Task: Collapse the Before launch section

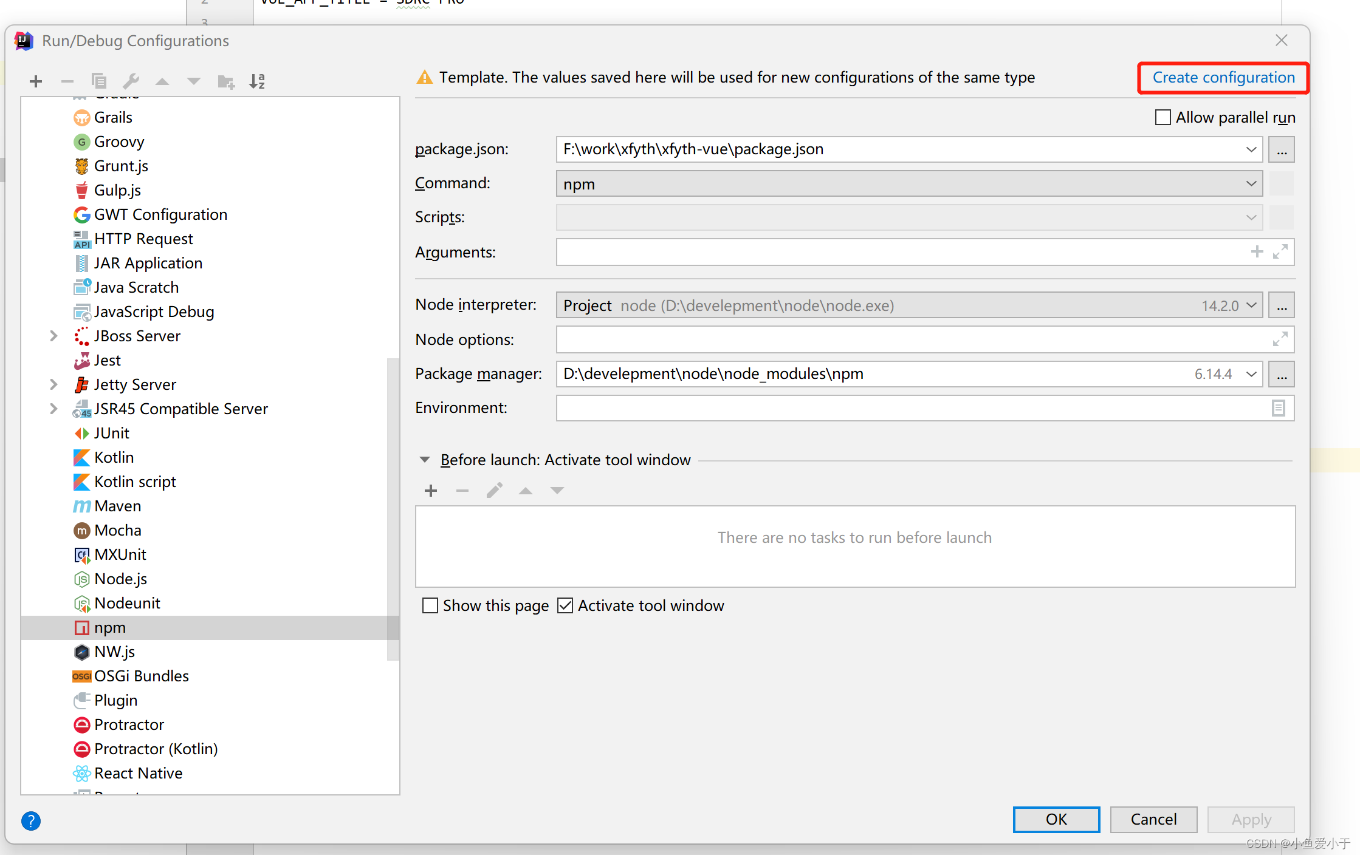Action: pyautogui.click(x=425, y=460)
